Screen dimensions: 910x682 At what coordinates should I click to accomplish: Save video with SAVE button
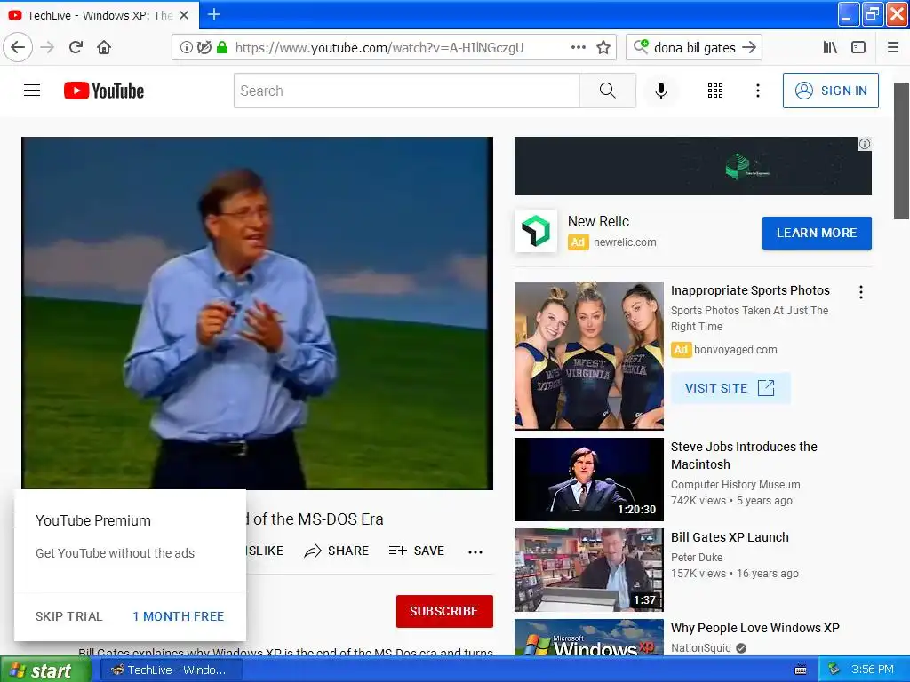417,551
